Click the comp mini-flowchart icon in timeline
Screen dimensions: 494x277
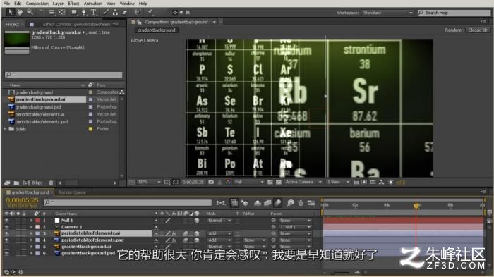(x=221, y=203)
